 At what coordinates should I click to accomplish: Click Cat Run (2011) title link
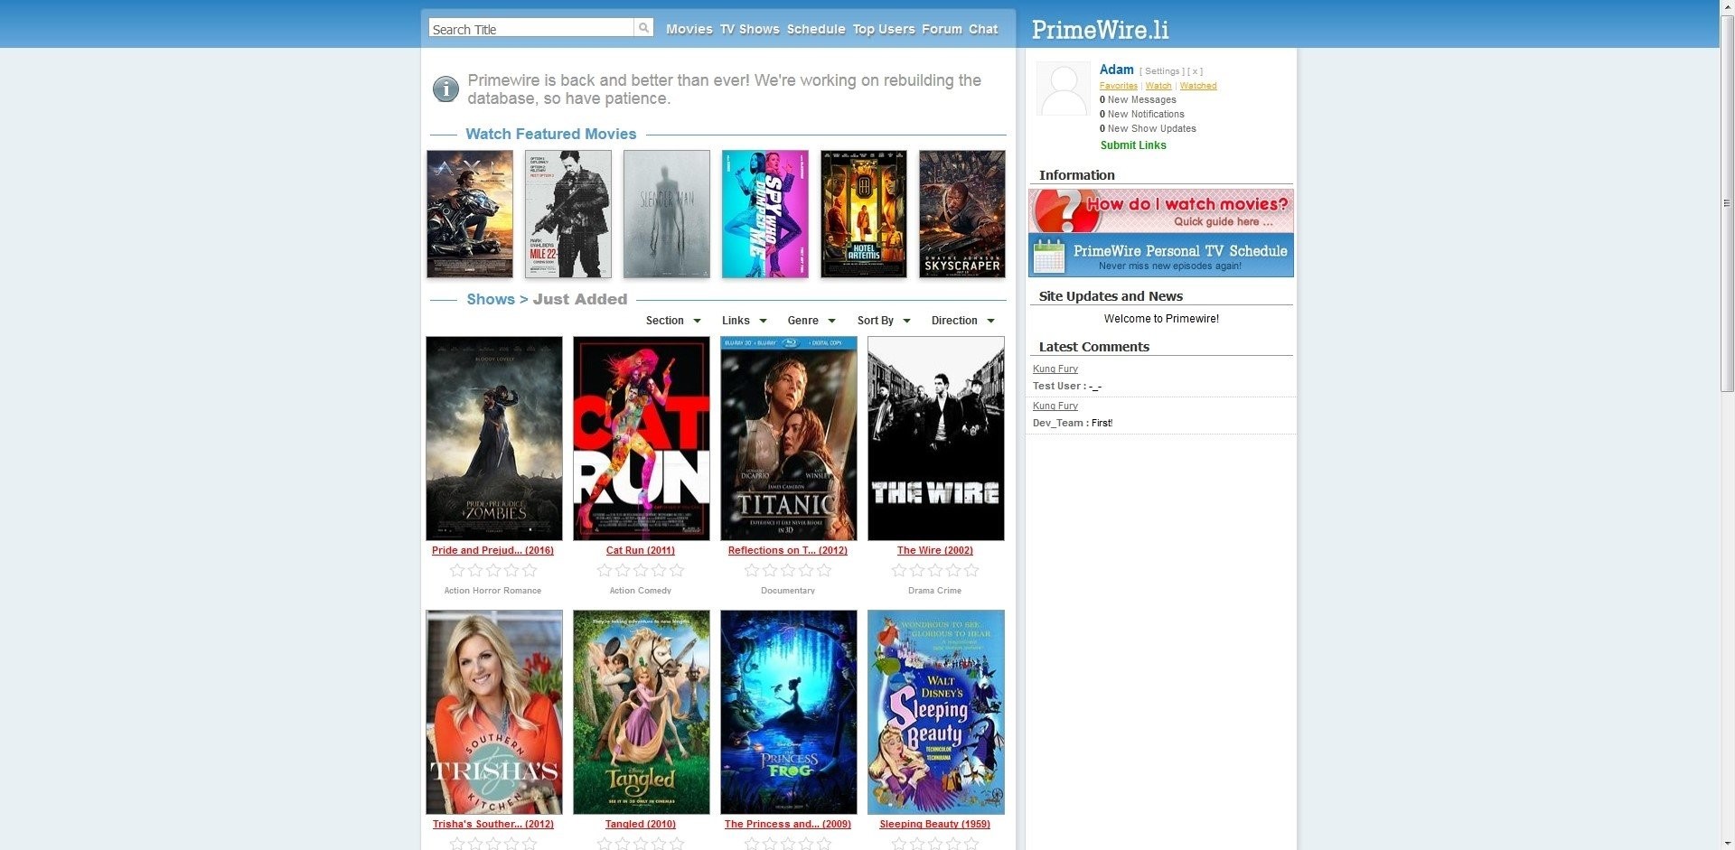click(x=640, y=550)
